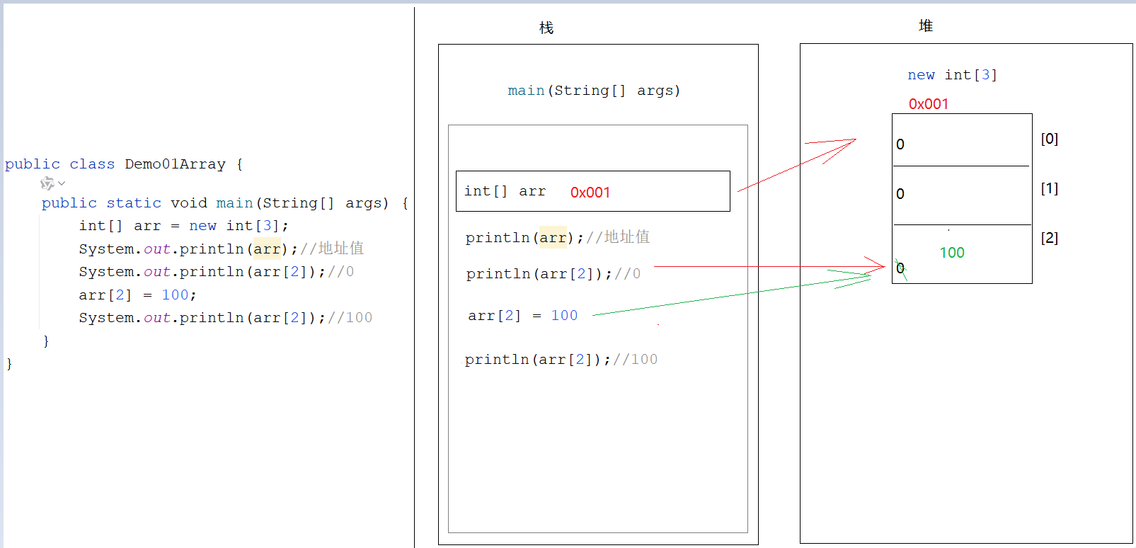The height and width of the screenshot is (548, 1136).
Task: Click 'println(arr[2]);//100' in the stack frame
Action: coord(561,360)
